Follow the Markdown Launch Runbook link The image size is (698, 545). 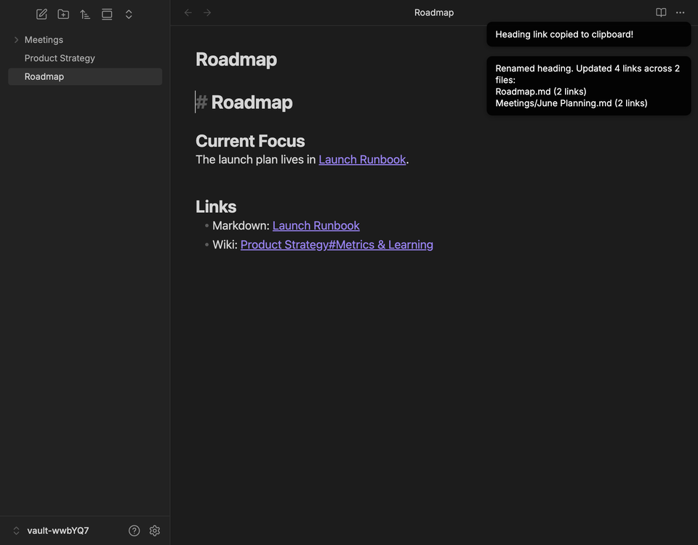click(316, 225)
